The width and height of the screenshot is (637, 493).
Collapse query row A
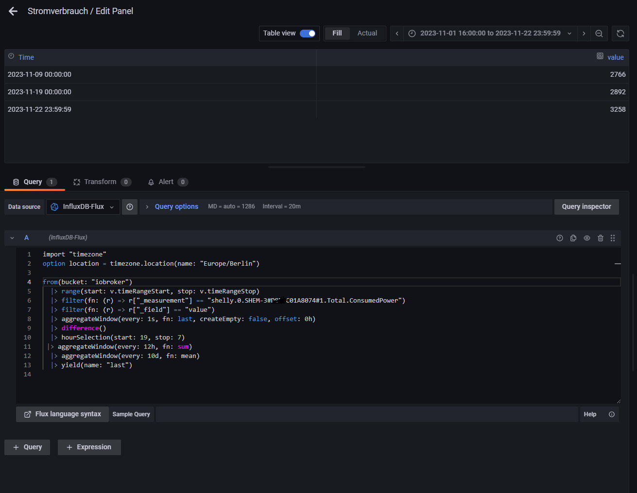pos(12,238)
